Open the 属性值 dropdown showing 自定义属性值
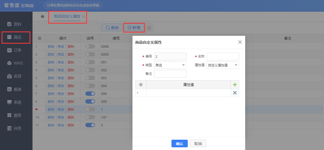 coord(223,65)
